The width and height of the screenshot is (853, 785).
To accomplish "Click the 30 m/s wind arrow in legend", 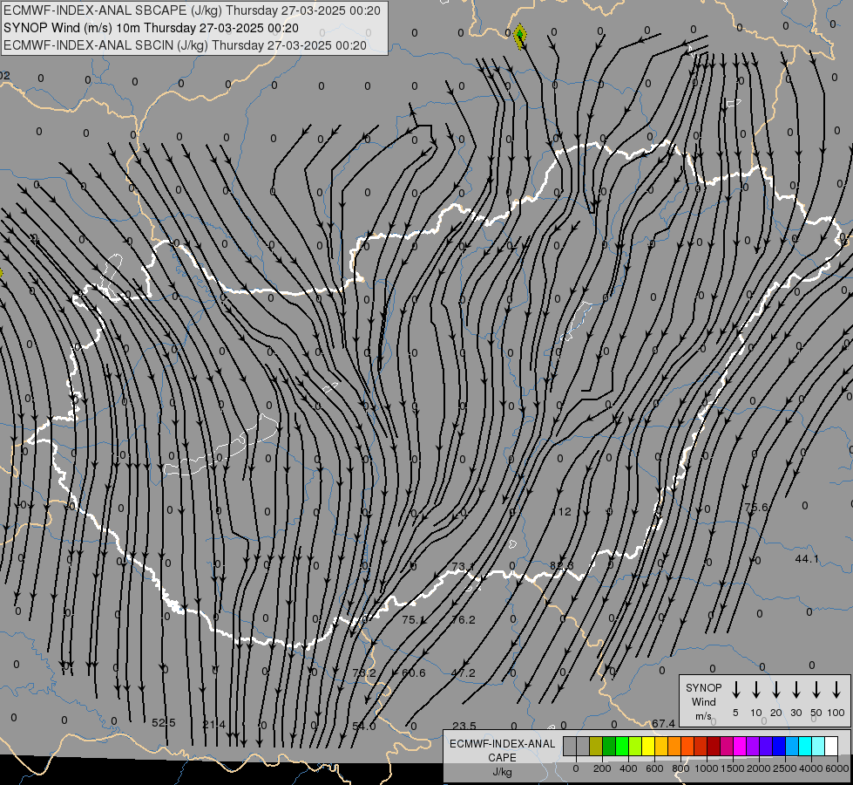I will tap(796, 690).
